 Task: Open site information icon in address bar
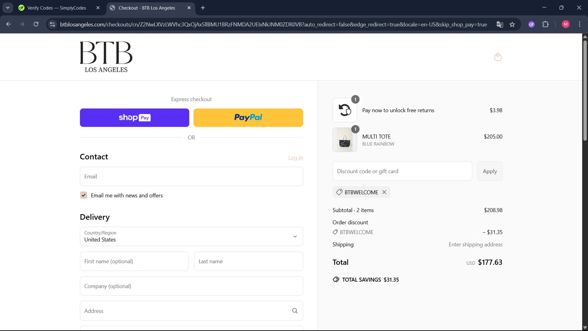pos(52,24)
